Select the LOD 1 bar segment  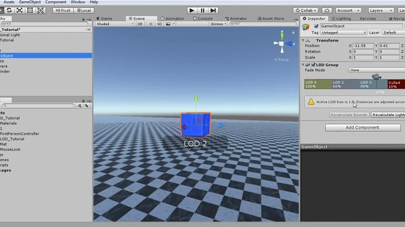346,84
